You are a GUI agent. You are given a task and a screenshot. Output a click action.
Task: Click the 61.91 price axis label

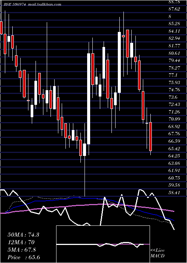(x=174, y=171)
